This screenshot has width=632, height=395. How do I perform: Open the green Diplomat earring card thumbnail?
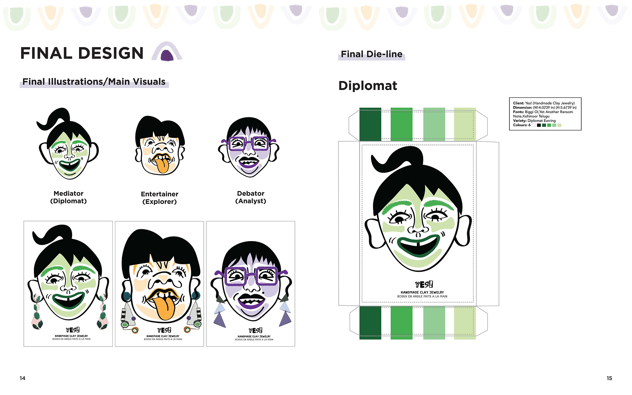(x=68, y=284)
